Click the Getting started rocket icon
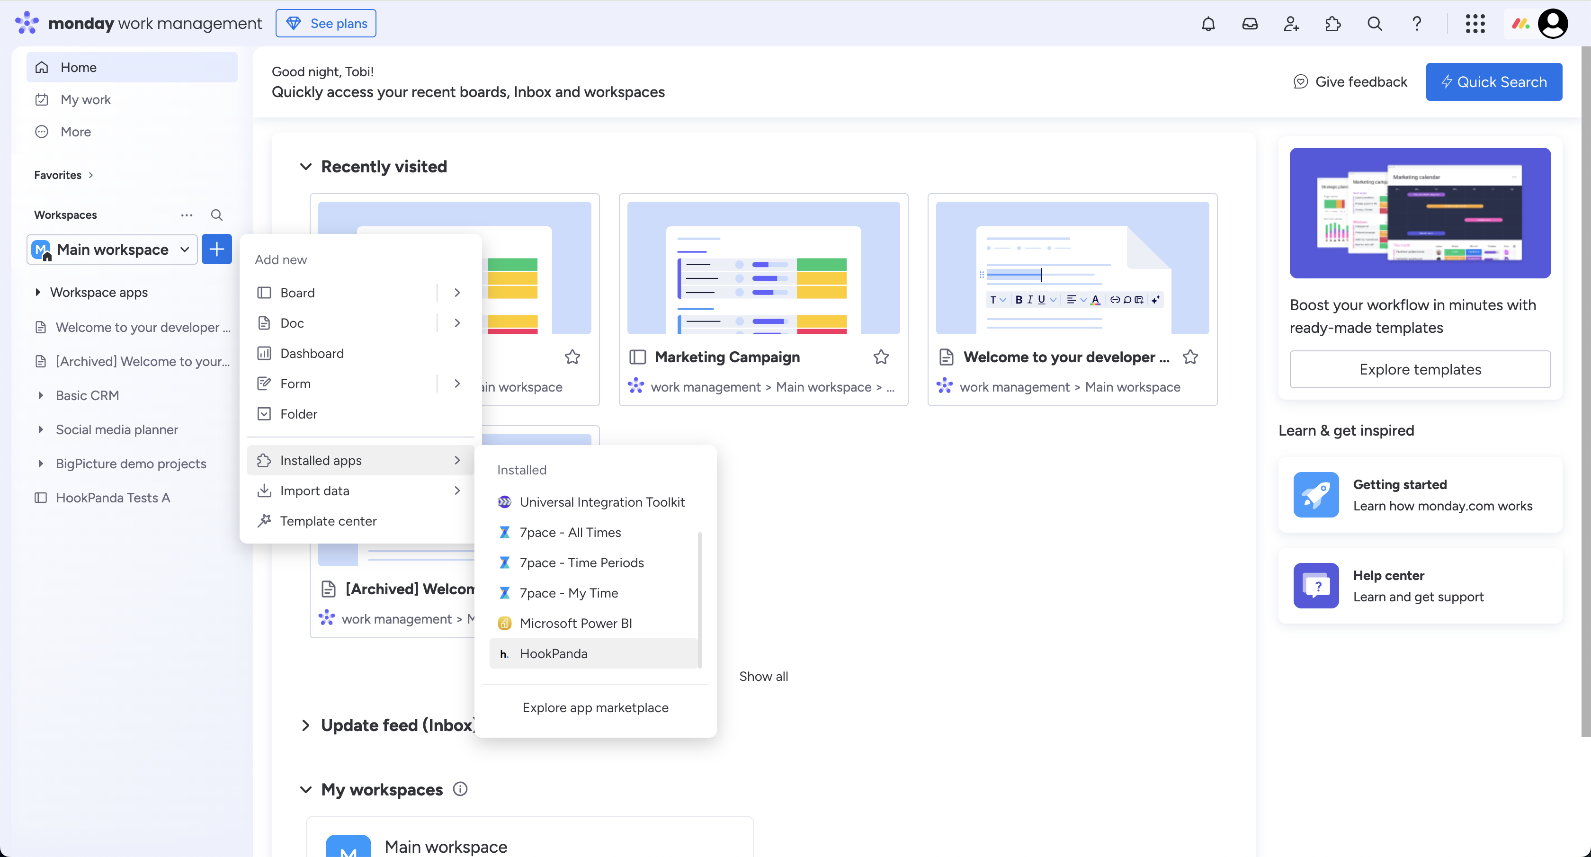This screenshot has height=857, width=1591. point(1315,495)
